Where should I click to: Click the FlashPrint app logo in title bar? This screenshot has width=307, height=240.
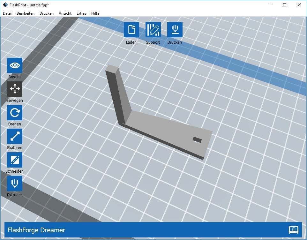pos(5,5)
